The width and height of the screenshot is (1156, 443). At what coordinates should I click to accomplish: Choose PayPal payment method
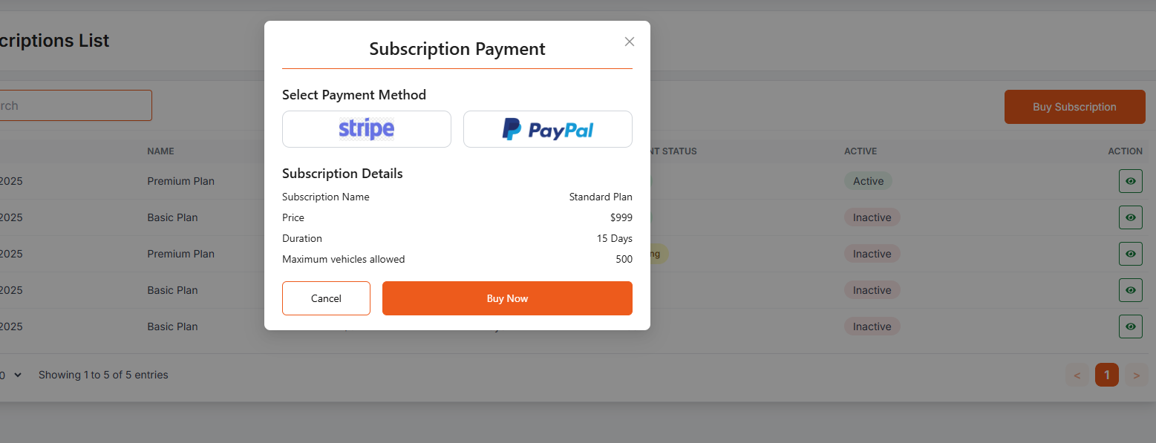[x=548, y=129]
